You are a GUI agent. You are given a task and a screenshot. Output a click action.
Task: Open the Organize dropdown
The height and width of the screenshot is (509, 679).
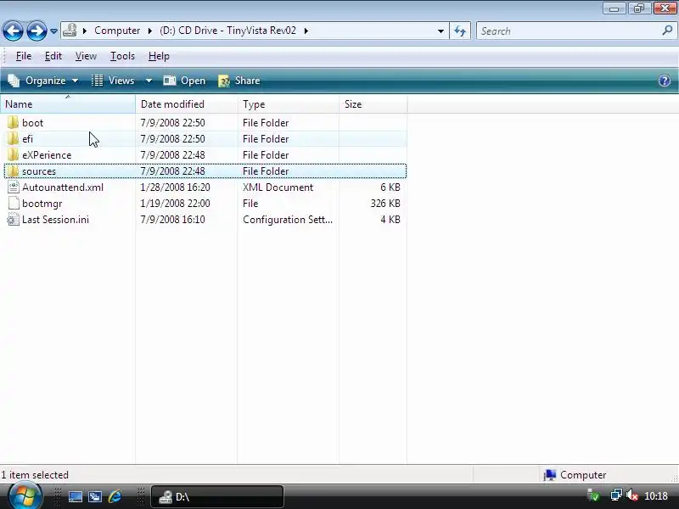coord(43,81)
